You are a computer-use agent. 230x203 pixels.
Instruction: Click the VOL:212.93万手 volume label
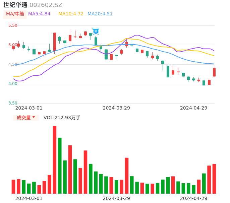pos(62,118)
